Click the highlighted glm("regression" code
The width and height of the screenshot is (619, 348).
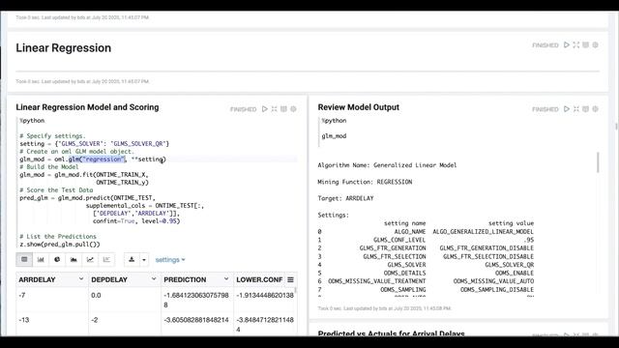point(97,159)
